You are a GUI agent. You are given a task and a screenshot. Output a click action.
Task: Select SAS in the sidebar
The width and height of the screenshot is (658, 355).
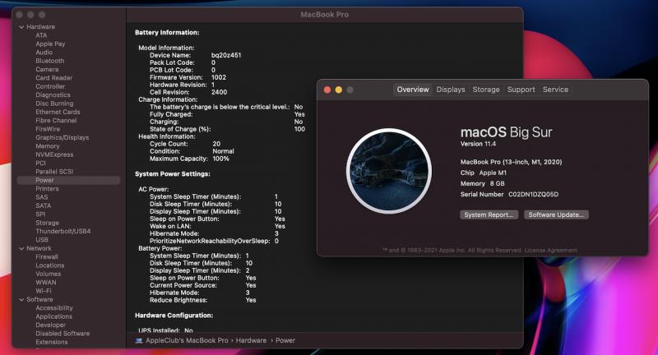(x=42, y=197)
